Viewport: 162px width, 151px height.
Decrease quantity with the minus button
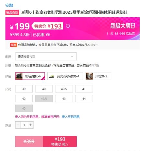18,125
